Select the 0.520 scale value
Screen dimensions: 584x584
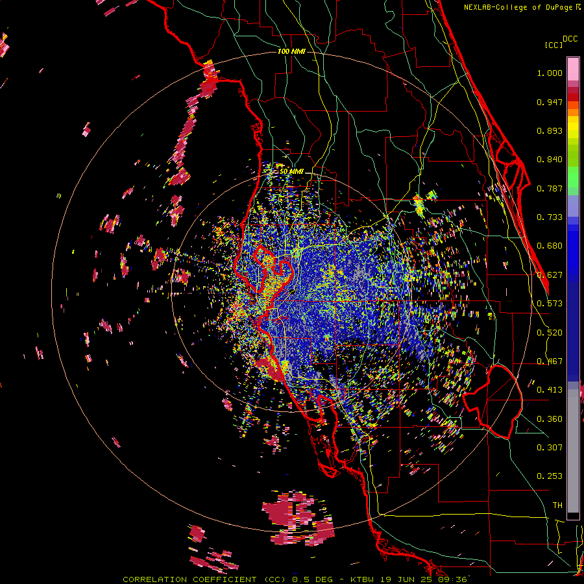click(550, 333)
